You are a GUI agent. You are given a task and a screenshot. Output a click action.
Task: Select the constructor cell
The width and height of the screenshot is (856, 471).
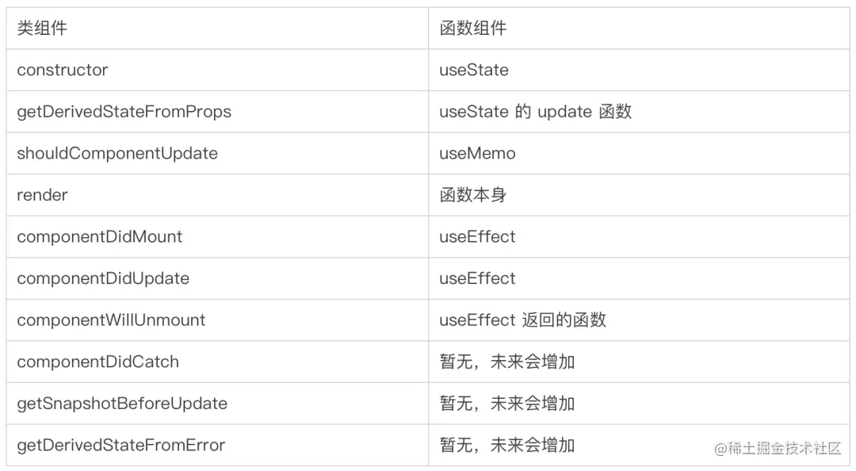pos(63,70)
